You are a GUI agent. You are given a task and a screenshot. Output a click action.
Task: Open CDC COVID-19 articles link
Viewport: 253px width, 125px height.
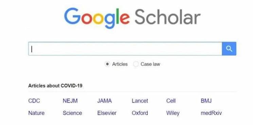(34, 101)
